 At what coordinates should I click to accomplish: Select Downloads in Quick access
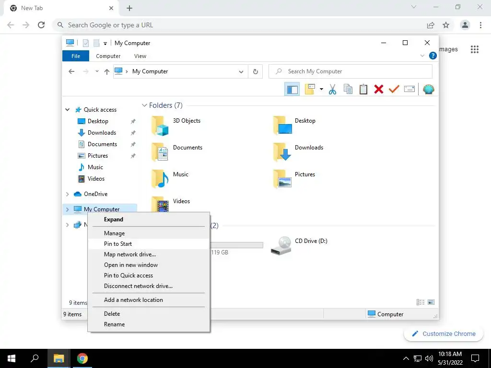click(102, 133)
